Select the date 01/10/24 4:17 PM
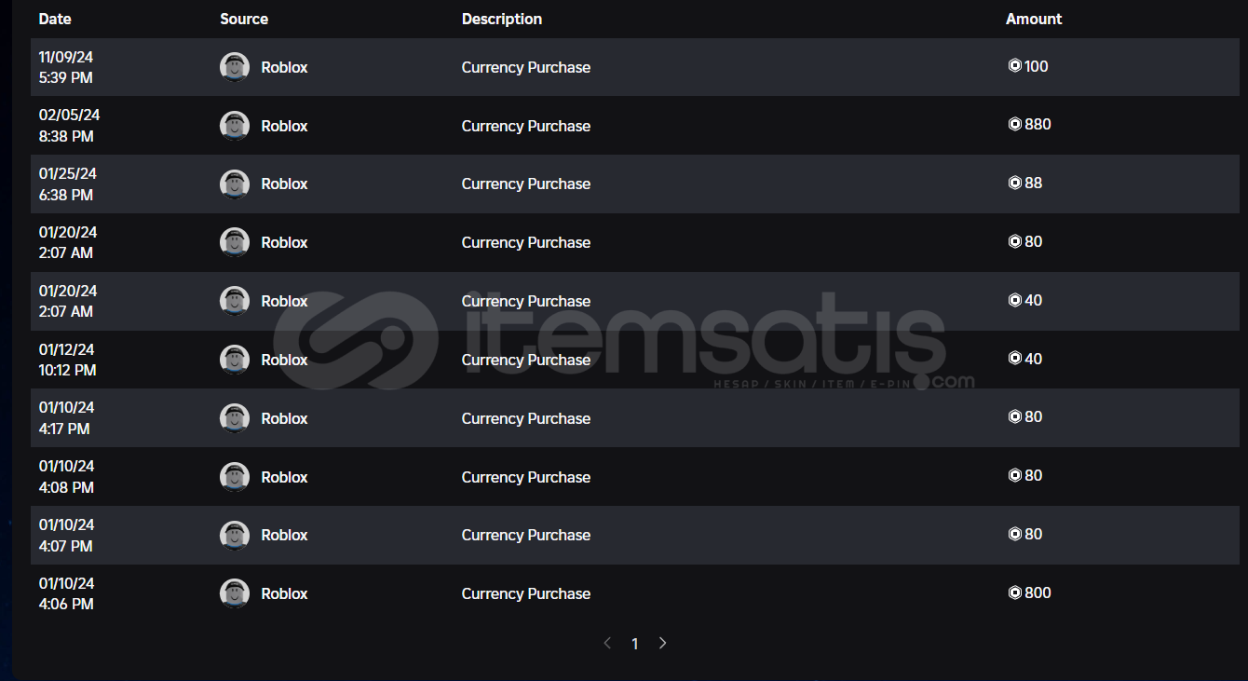 (66, 418)
